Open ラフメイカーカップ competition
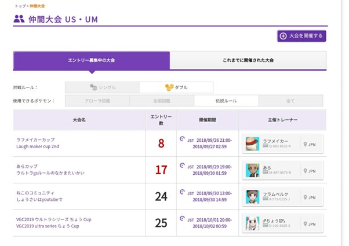The width and height of the screenshot is (349, 246). tap(35, 139)
